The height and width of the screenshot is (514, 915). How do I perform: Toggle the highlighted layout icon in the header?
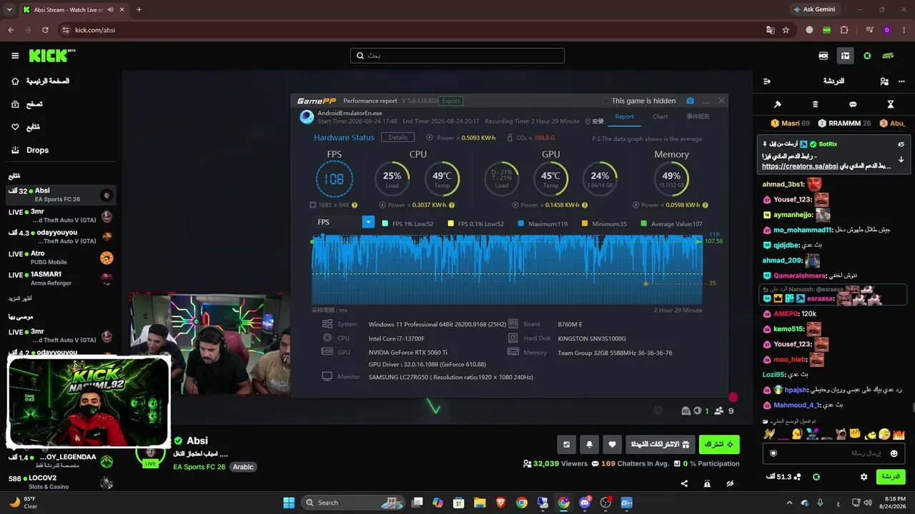845,56
